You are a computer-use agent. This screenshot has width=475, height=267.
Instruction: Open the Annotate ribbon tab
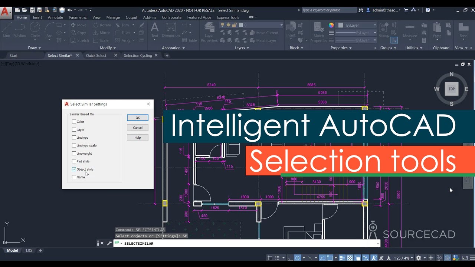pos(55,17)
